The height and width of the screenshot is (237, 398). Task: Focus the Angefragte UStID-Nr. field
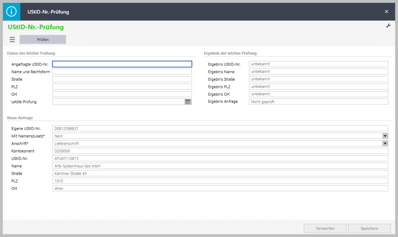pyautogui.click(x=122, y=64)
